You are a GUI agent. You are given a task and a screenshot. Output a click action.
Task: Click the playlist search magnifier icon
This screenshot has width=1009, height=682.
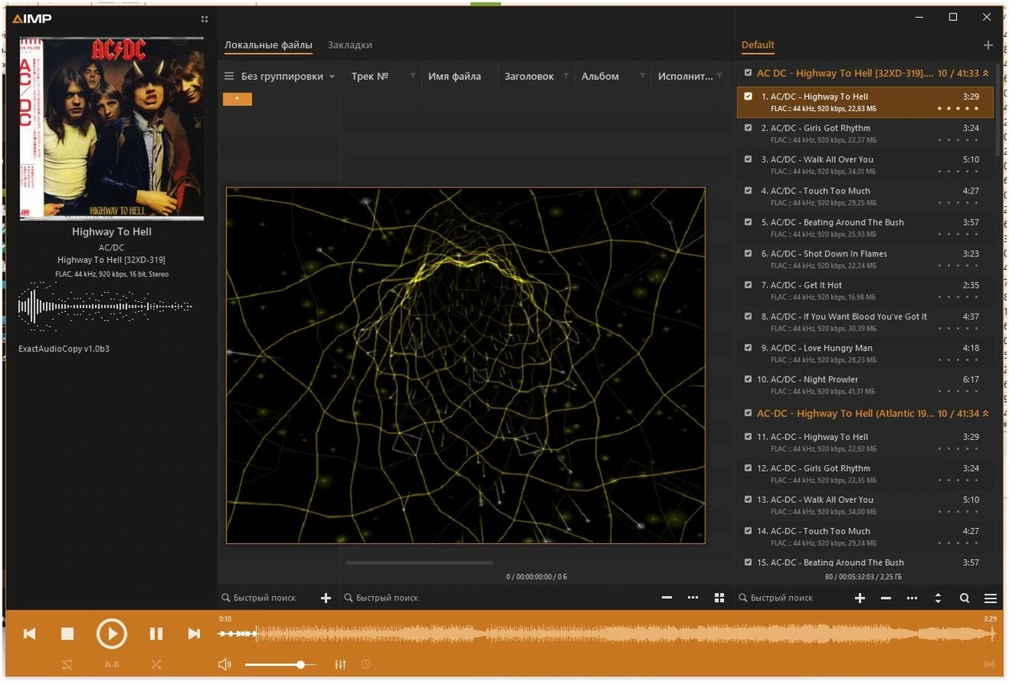point(964,598)
